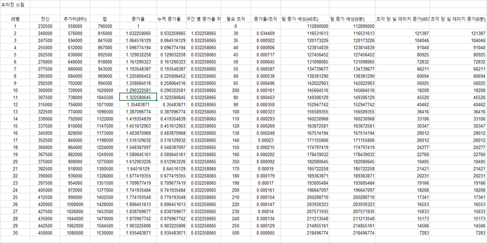
Task: Select the cell with value 1402500
Action: [105, 197]
